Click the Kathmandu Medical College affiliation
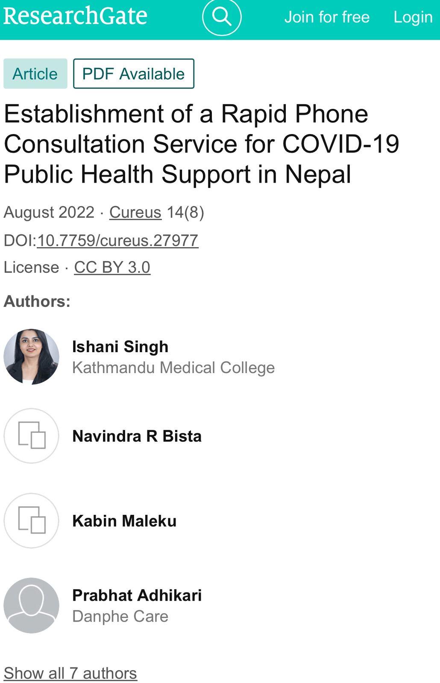 pos(173,368)
